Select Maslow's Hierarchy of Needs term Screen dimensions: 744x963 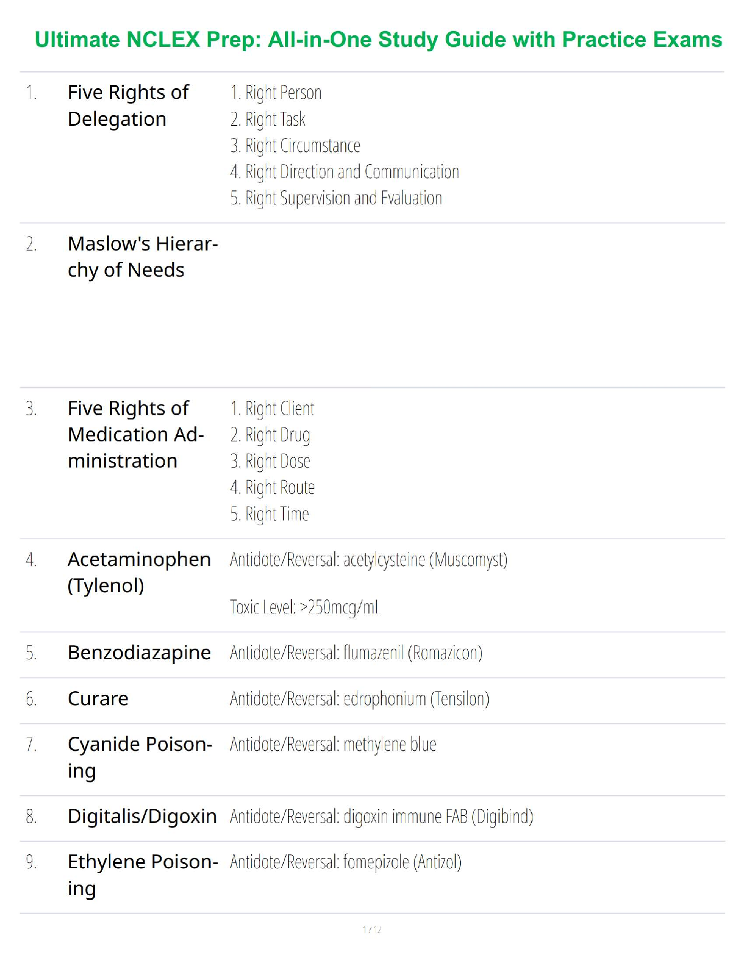click(x=142, y=257)
